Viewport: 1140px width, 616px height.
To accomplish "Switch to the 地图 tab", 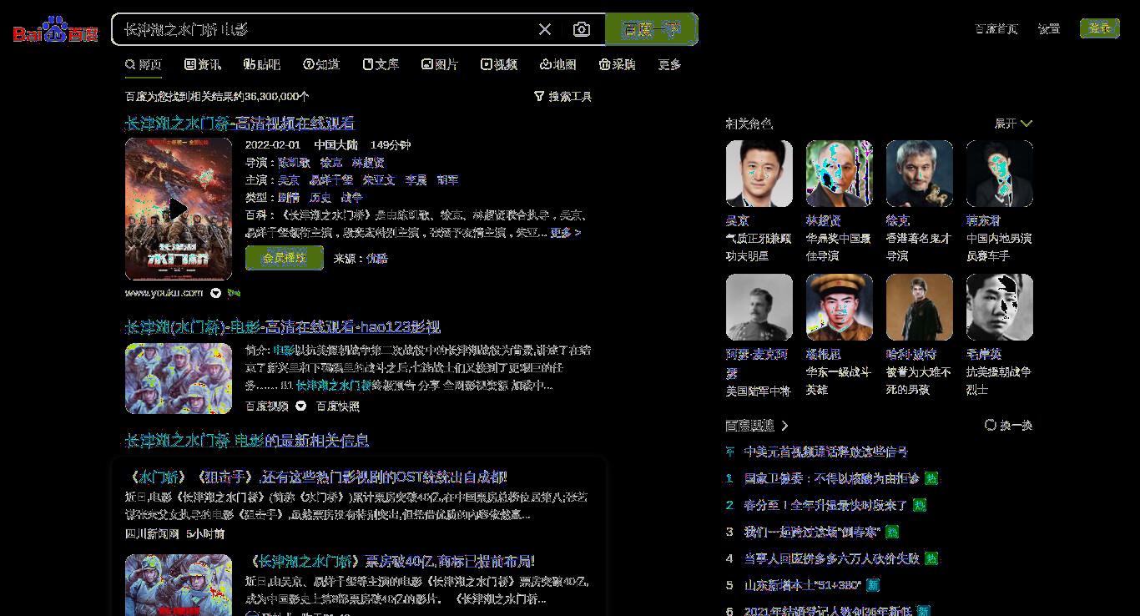I will tap(558, 64).
